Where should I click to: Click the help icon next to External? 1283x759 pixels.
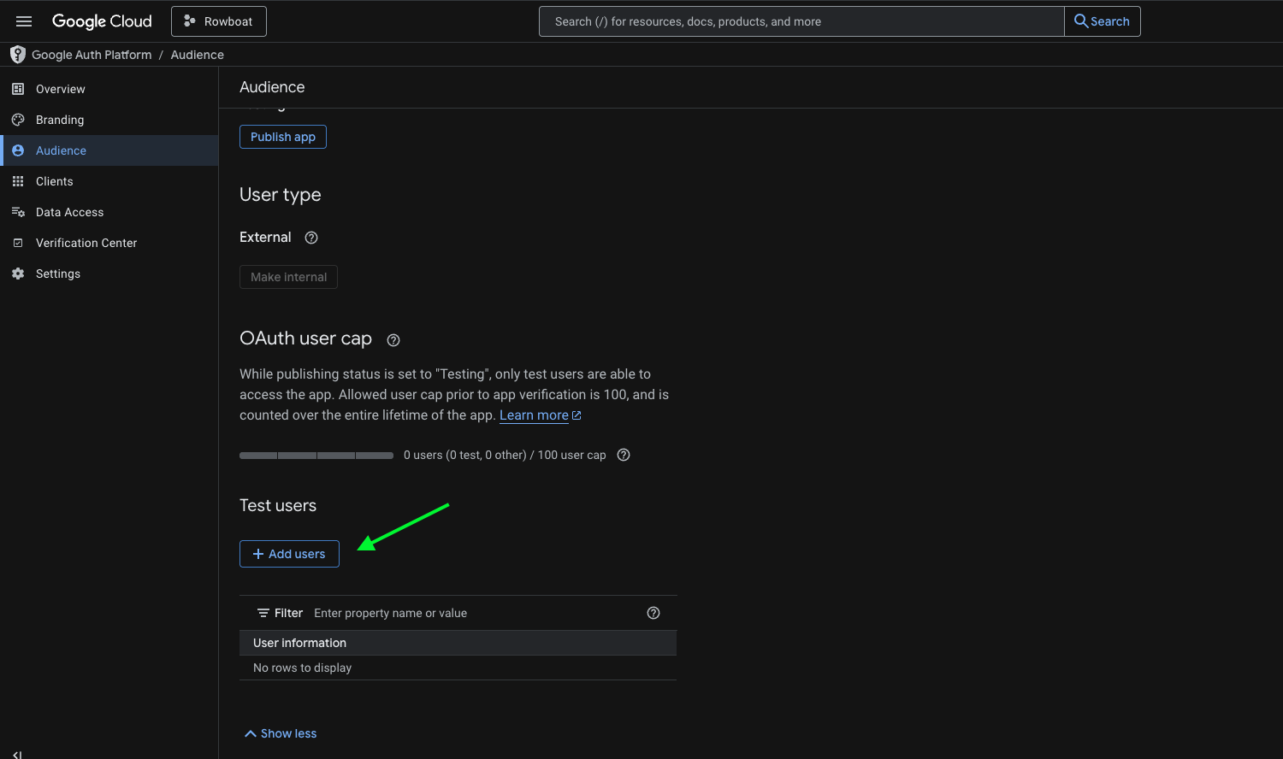[310, 238]
